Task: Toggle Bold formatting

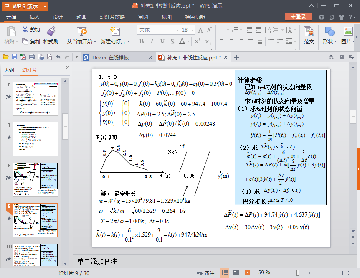Action: [x=141, y=41]
